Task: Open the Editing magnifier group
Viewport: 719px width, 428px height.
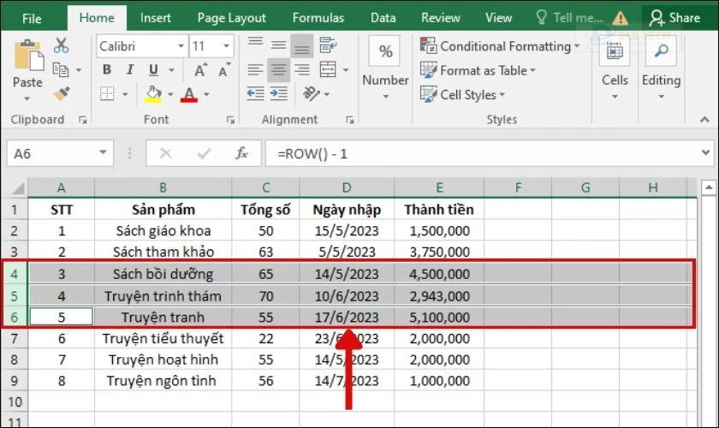Action: pos(661,68)
